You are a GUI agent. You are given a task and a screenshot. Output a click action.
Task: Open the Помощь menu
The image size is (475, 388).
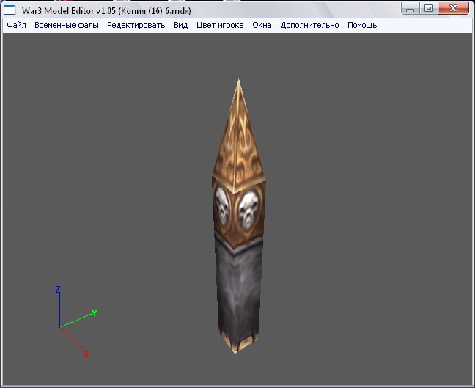pyautogui.click(x=362, y=25)
